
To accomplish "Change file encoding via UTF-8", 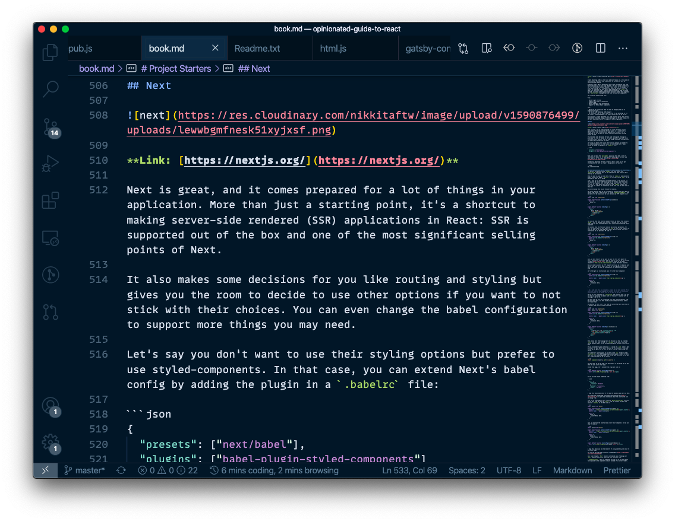I will point(509,470).
